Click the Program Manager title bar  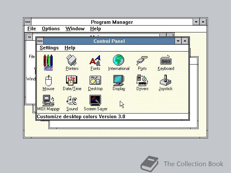[x=112, y=22]
